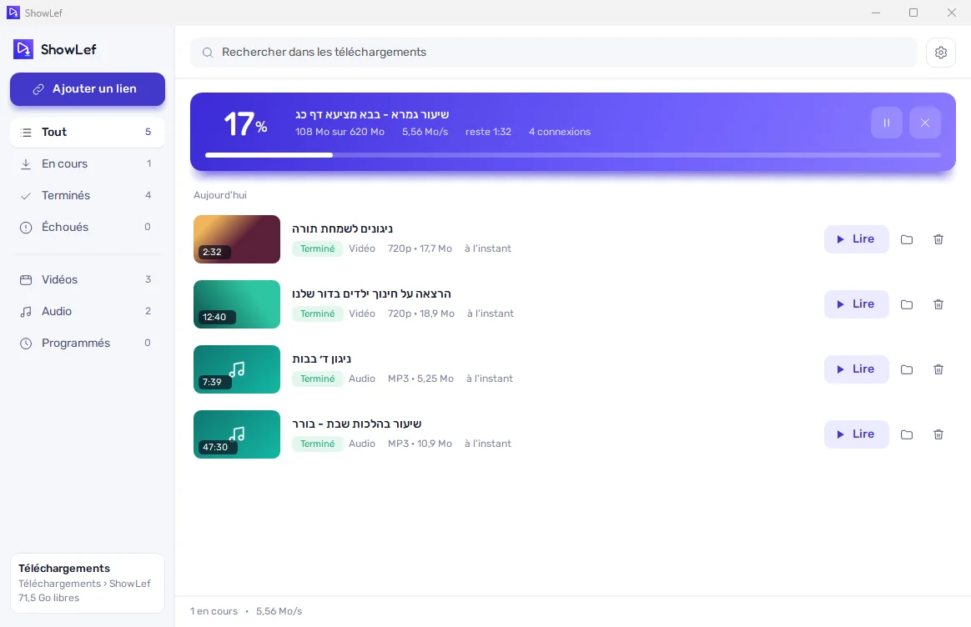
Task: Delete the ניגונים לשמחת תורה download
Action: click(938, 239)
